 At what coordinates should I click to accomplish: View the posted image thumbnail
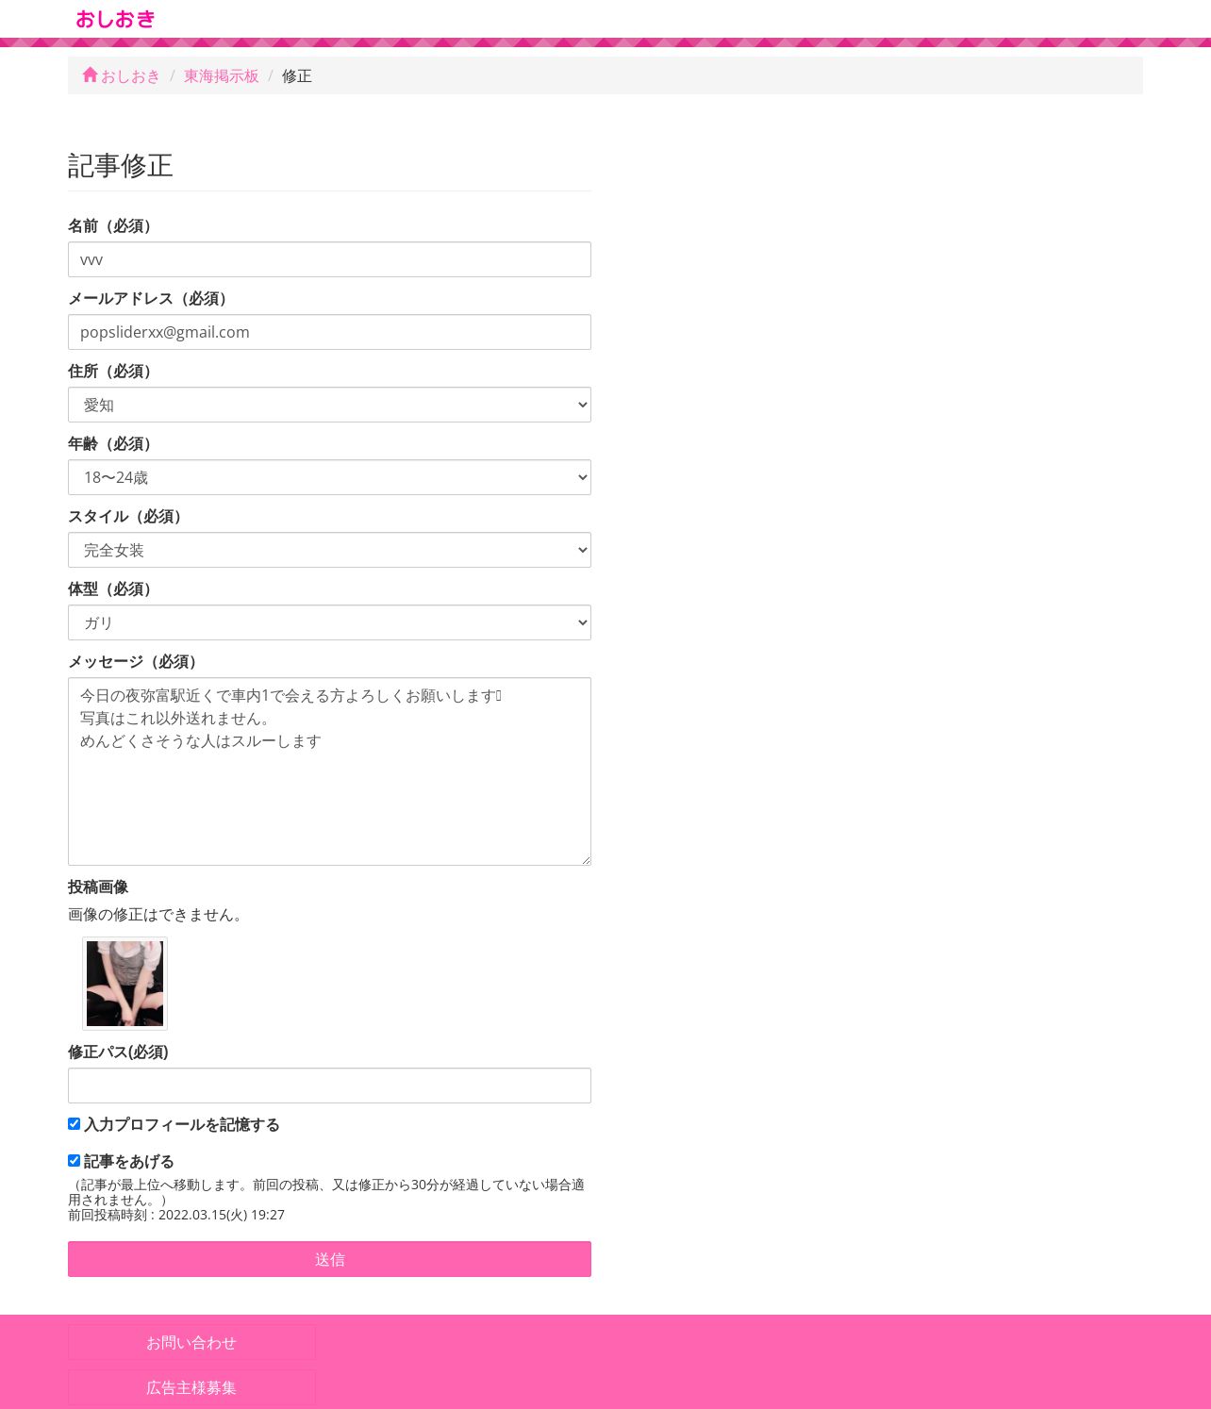tap(124, 984)
